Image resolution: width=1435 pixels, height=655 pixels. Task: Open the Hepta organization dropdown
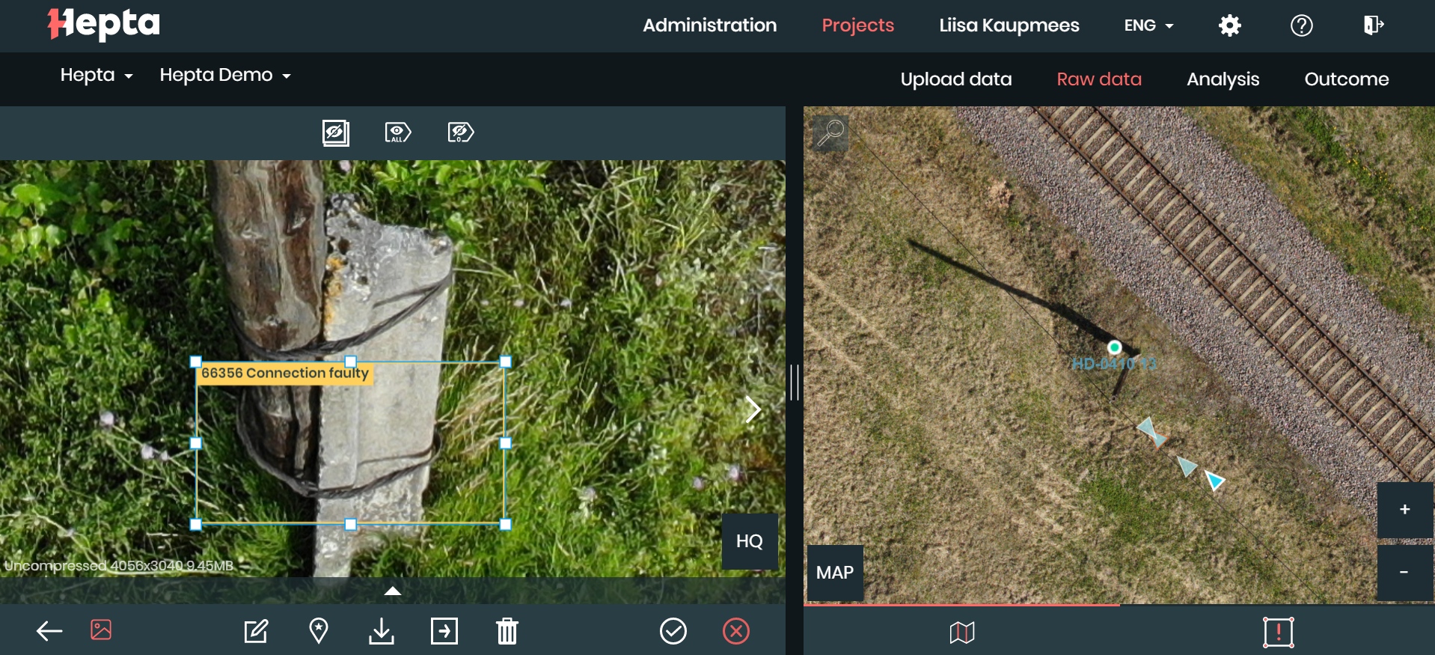point(97,75)
